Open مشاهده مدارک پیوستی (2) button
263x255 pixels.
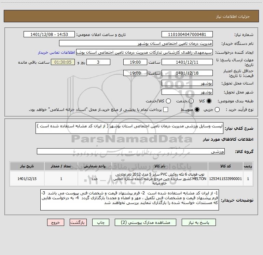(x=146, y=222)
